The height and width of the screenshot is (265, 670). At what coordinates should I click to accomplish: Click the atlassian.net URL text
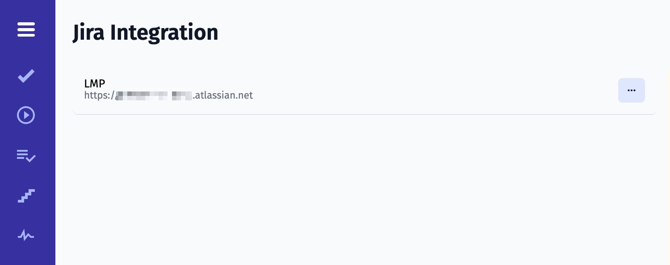tap(223, 95)
